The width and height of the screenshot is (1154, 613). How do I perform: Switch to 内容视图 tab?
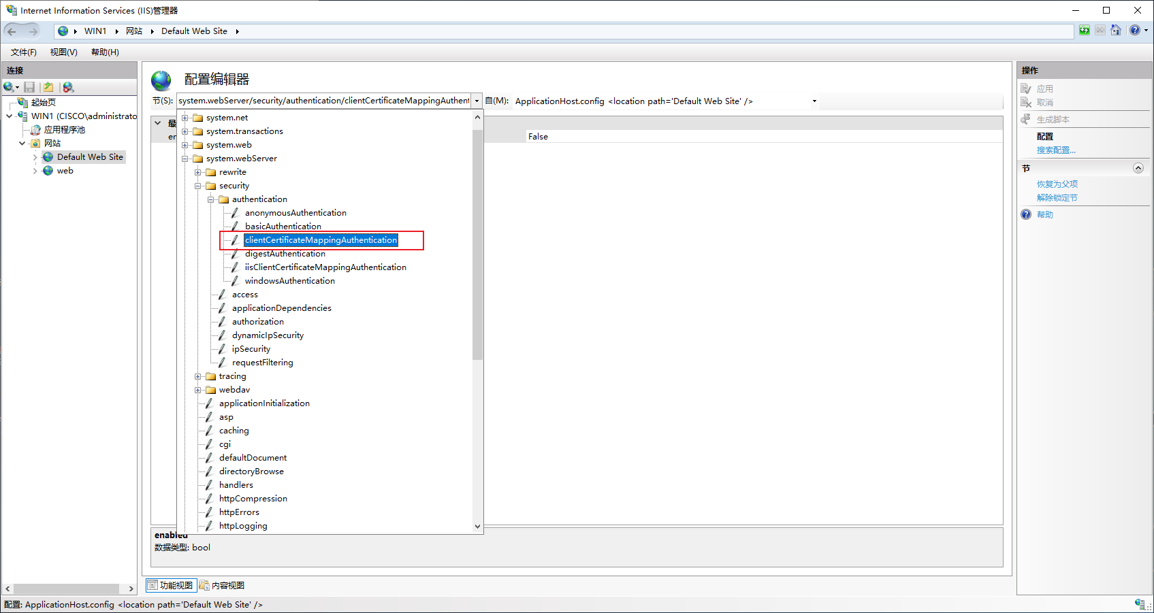point(222,585)
